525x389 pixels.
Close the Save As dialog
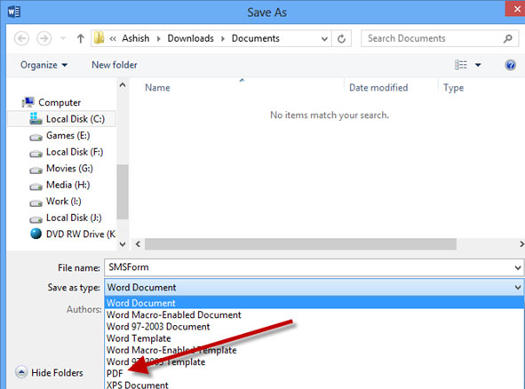click(516, 8)
